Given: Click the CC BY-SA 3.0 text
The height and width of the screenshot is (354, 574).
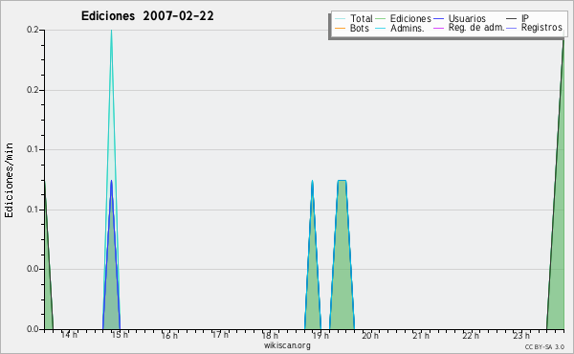Looking at the screenshot, I should point(544,346).
